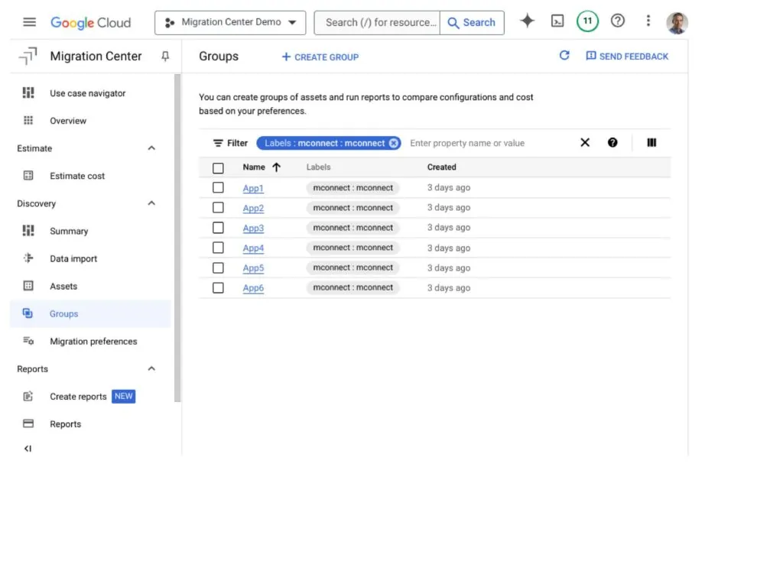Collapse the Estimate section
The width and height of the screenshot is (783, 587).
coord(152,148)
